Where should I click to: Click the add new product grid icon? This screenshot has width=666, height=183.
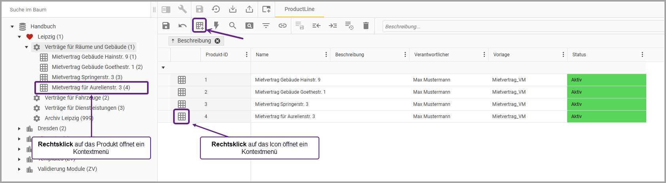pos(200,26)
